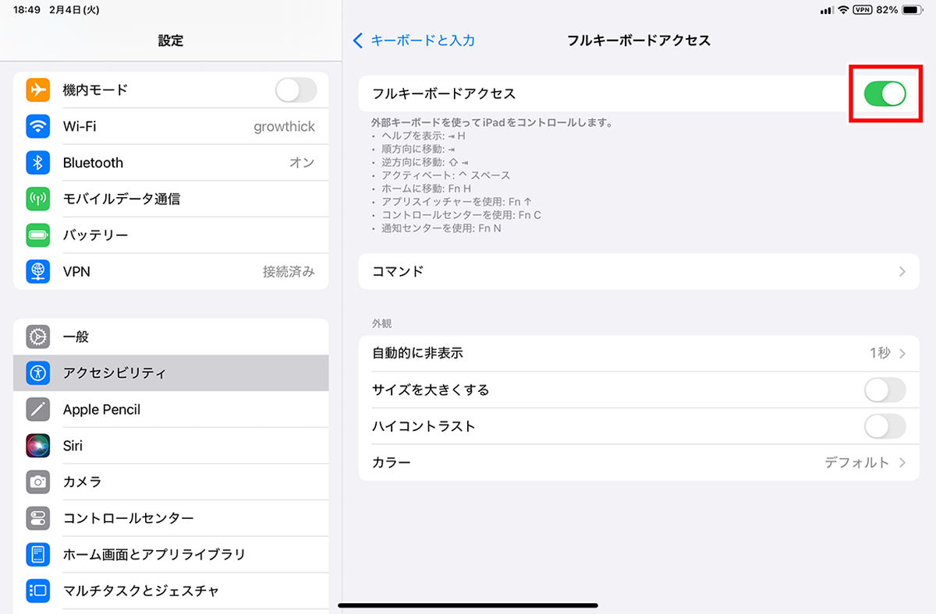Open カメラ settings row
936x614 pixels.
click(x=171, y=482)
